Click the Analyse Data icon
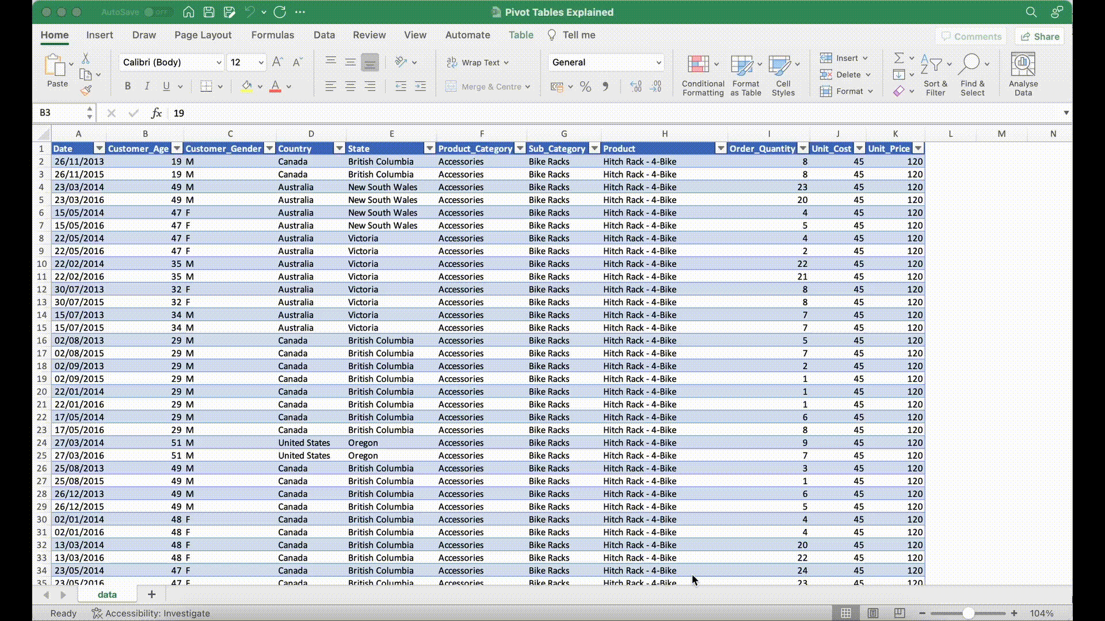This screenshot has height=621, width=1105. [x=1023, y=75]
